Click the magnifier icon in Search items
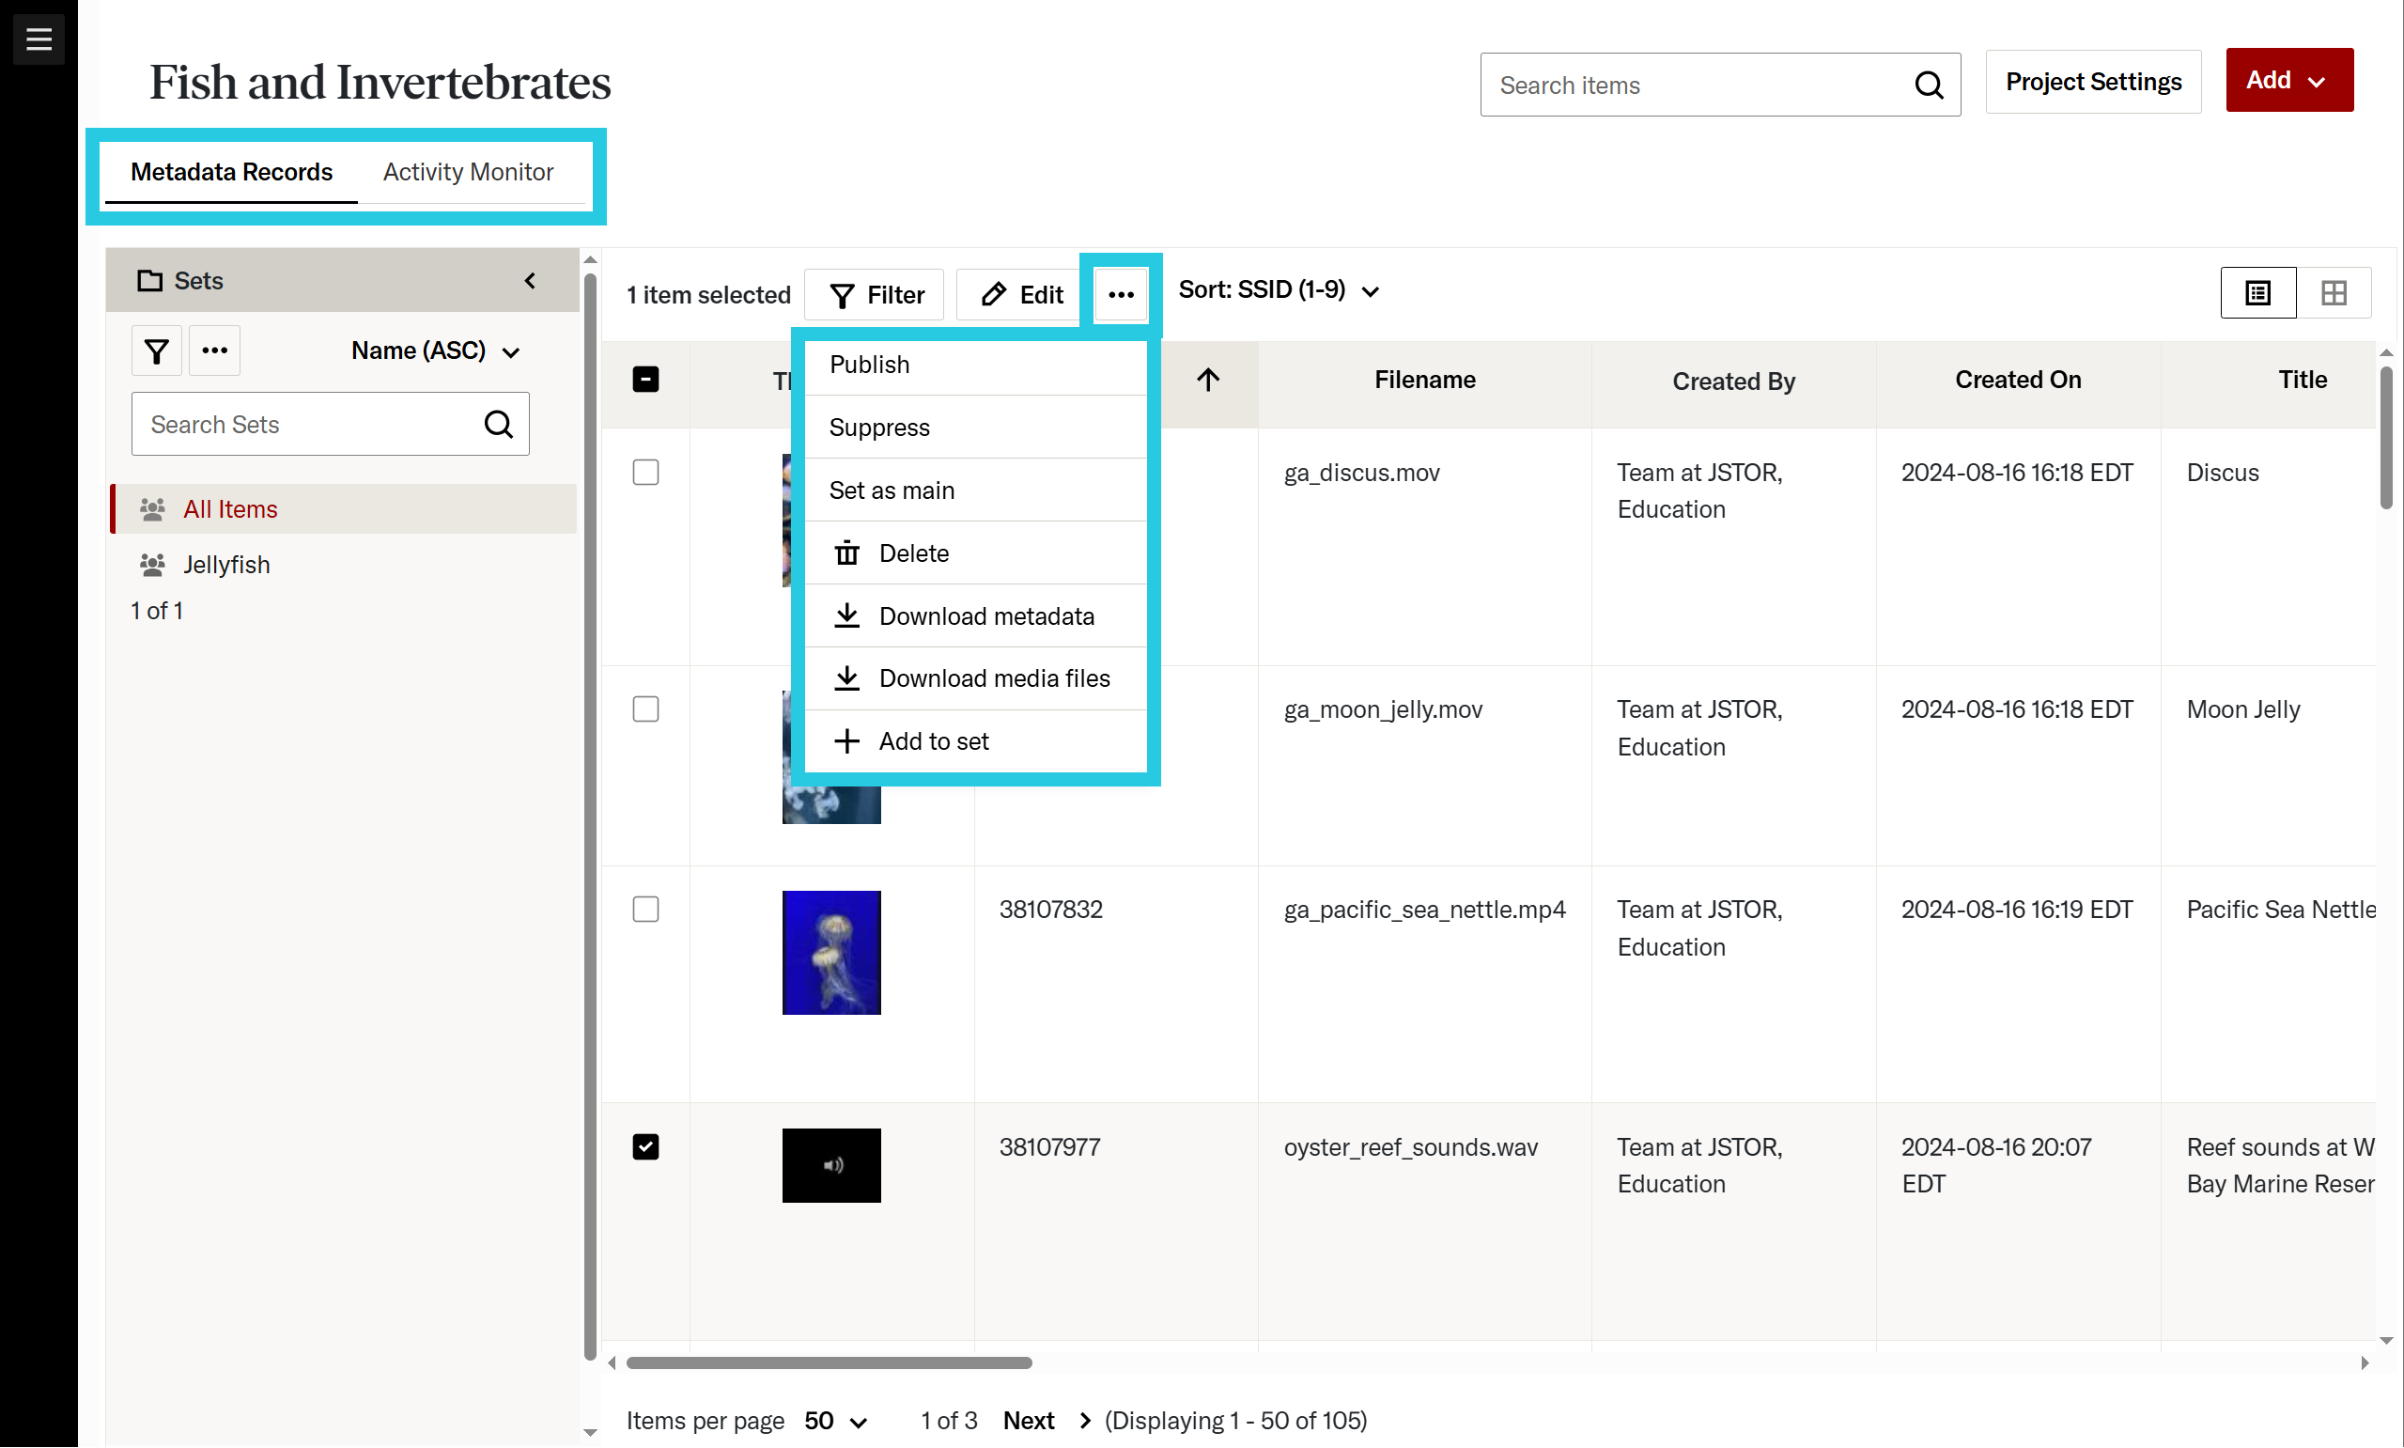 coord(1928,85)
